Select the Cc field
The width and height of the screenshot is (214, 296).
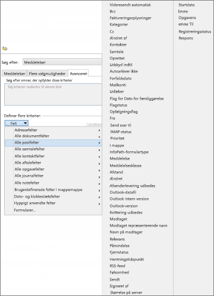point(112,31)
